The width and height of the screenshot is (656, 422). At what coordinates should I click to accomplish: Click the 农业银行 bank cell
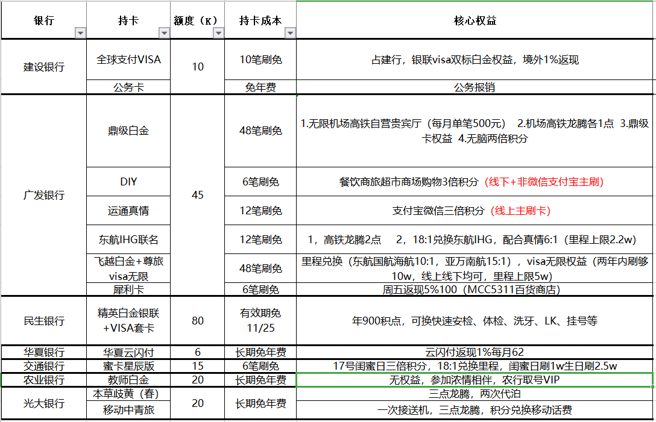[x=44, y=380]
